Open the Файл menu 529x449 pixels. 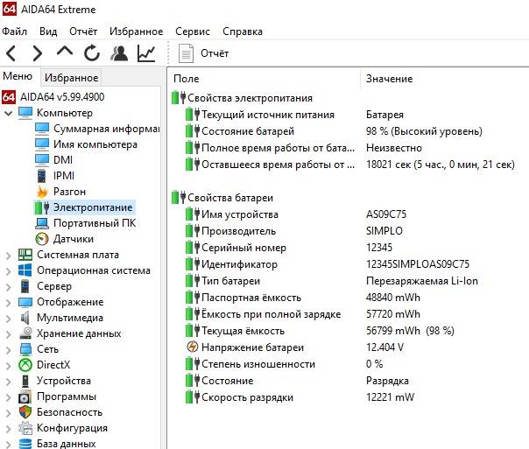tap(15, 32)
